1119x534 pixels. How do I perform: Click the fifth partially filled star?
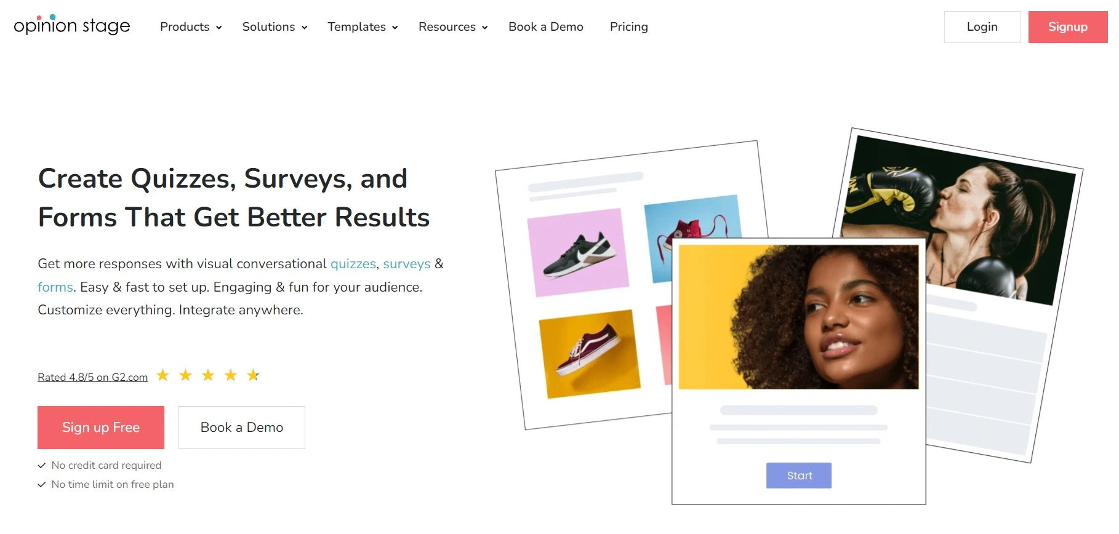[x=253, y=375]
